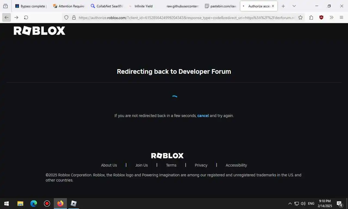Open the Terms footer link
Viewport: 348px width, 209px height.
pyautogui.click(x=171, y=165)
